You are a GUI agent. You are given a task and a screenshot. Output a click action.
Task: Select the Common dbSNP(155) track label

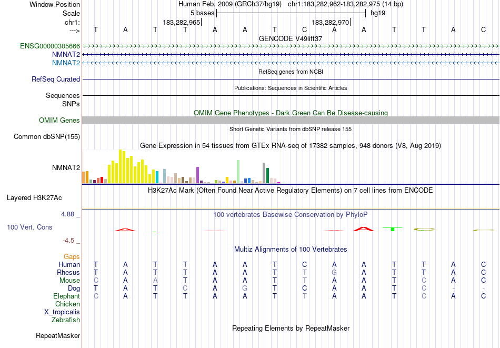(x=47, y=136)
